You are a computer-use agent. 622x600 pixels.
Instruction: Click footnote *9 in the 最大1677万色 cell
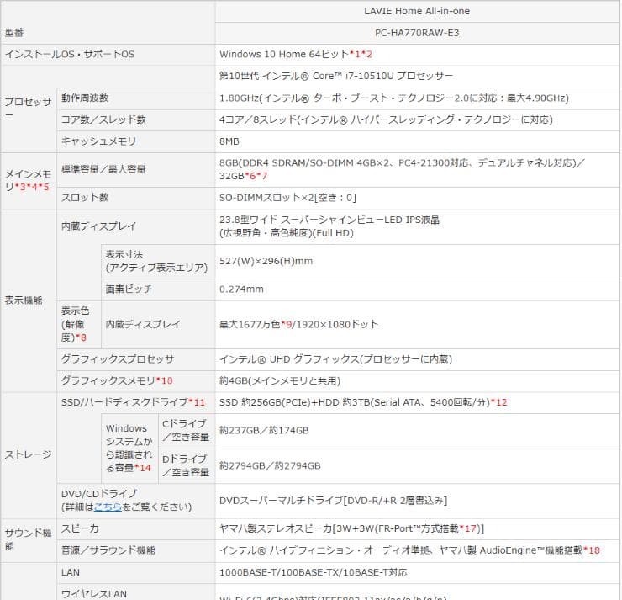pyautogui.click(x=287, y=325)
